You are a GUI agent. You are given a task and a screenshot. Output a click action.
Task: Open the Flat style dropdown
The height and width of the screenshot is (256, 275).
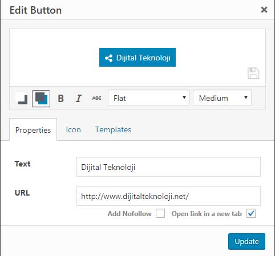pos(149,97)
